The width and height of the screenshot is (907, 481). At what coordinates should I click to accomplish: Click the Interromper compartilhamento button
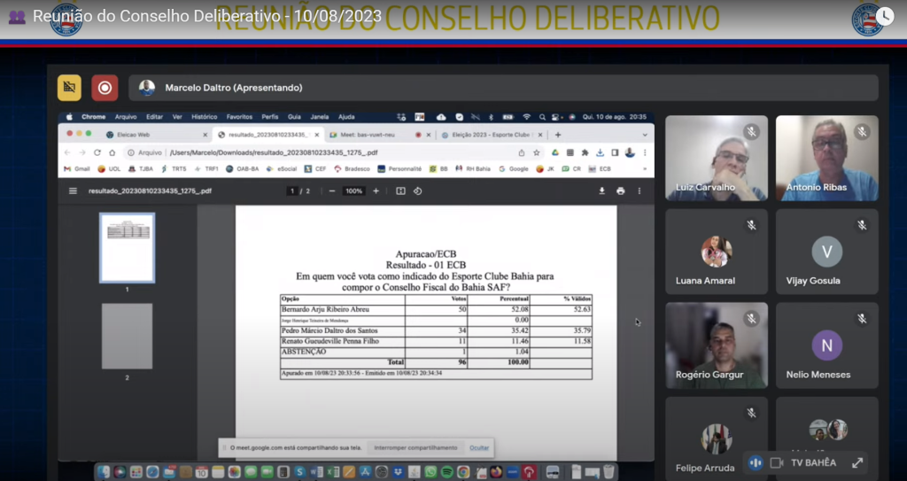coord(415,447)
